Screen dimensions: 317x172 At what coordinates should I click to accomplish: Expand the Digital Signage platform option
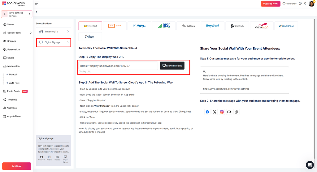[54, 42]
